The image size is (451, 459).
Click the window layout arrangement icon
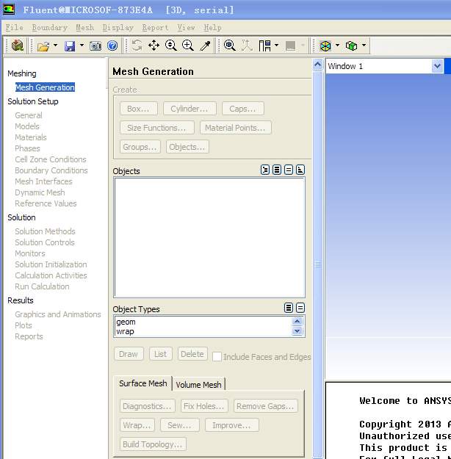pyautogui.click(x=264, y=46)
